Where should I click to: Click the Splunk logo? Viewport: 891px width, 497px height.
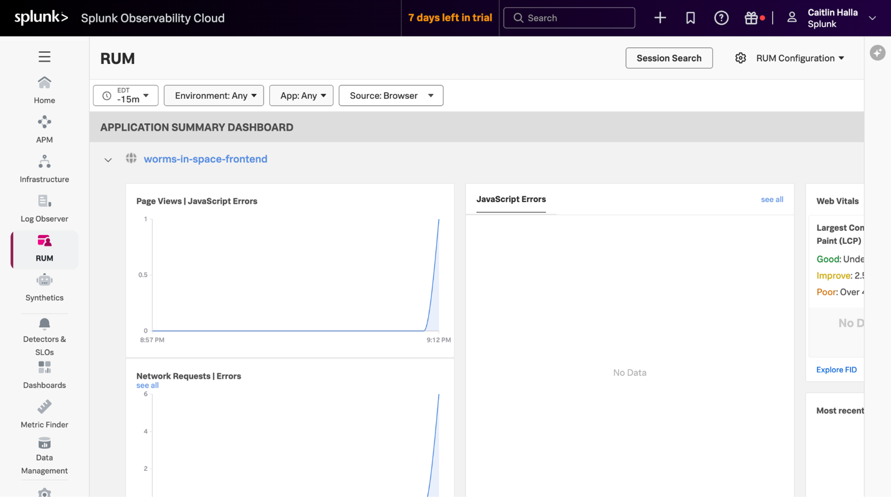pyautogui.click(x=41, y=17)
